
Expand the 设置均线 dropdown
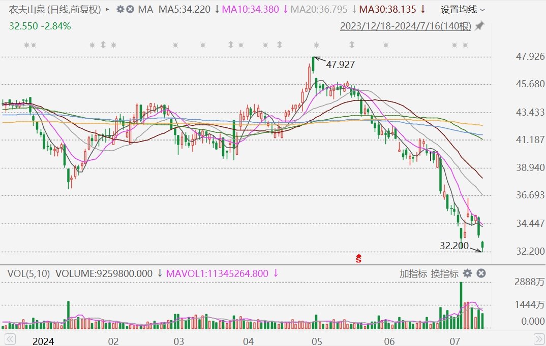(462, 9)
